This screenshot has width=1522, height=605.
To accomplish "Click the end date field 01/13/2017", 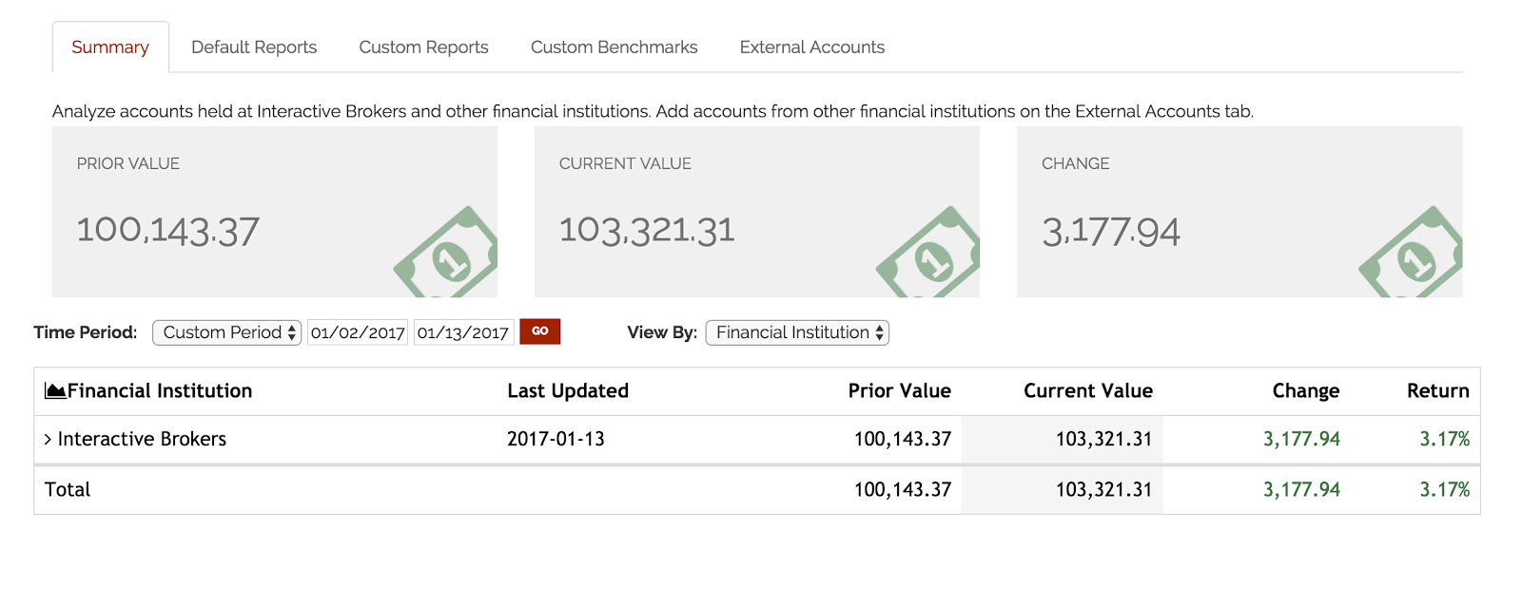I will (x=463, y=332).
